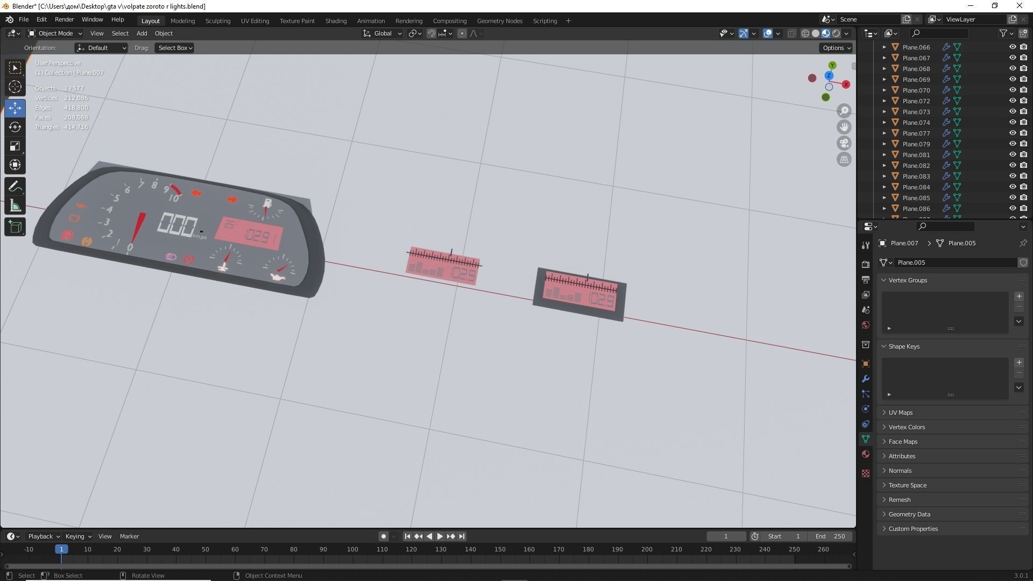
Task: Click the Add Cube tool
Action: click(x=15, y=227)
